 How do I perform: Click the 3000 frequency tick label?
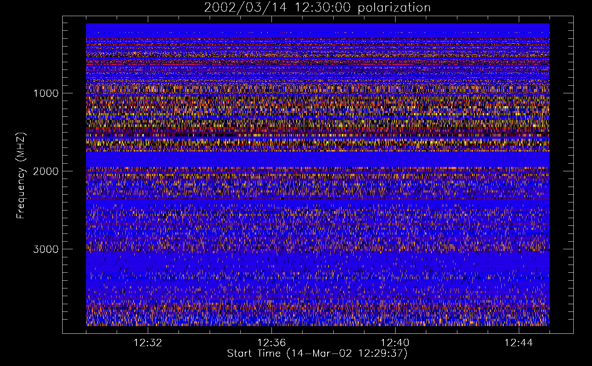tap(46, 249)
